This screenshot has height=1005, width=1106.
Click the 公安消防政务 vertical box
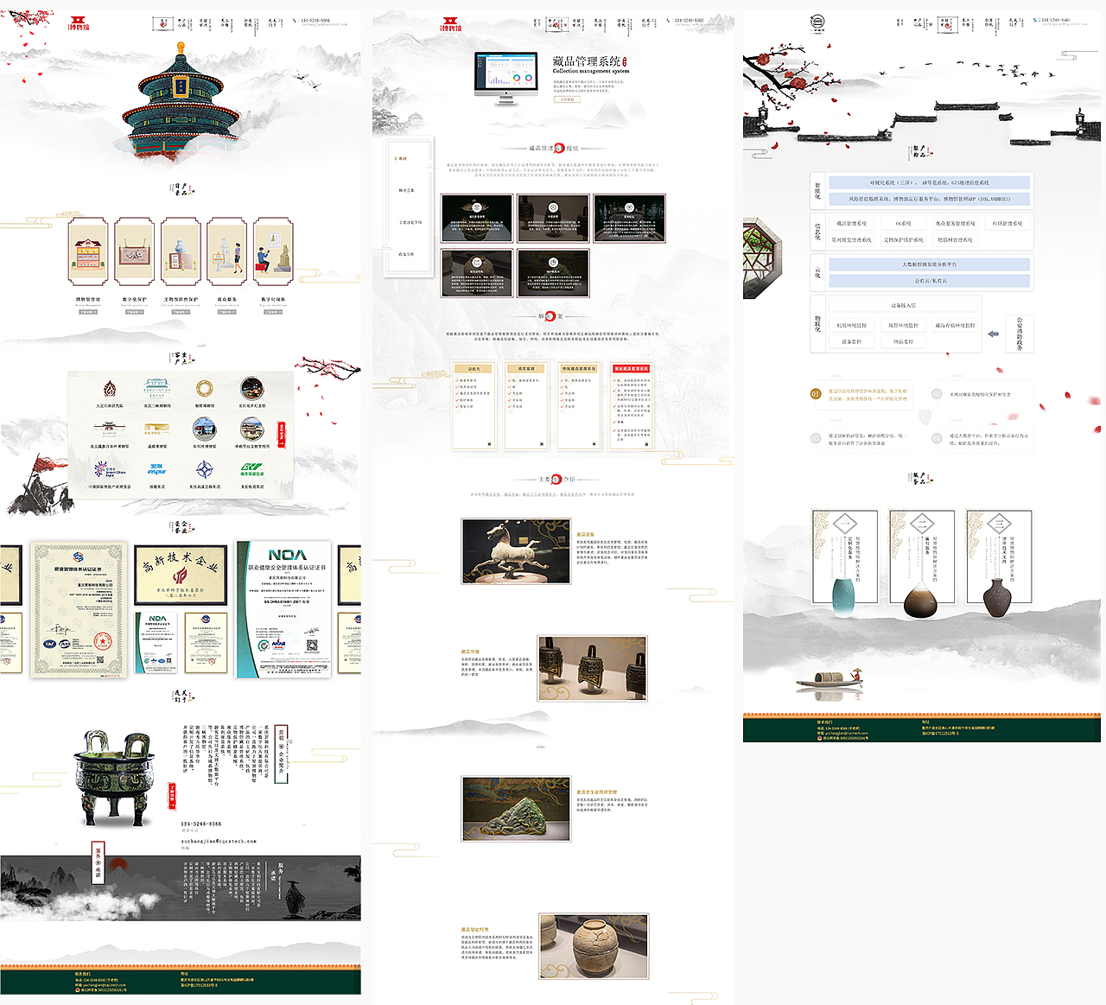pos(1020,334)
